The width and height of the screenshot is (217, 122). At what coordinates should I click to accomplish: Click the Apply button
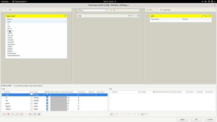[182, 119]
